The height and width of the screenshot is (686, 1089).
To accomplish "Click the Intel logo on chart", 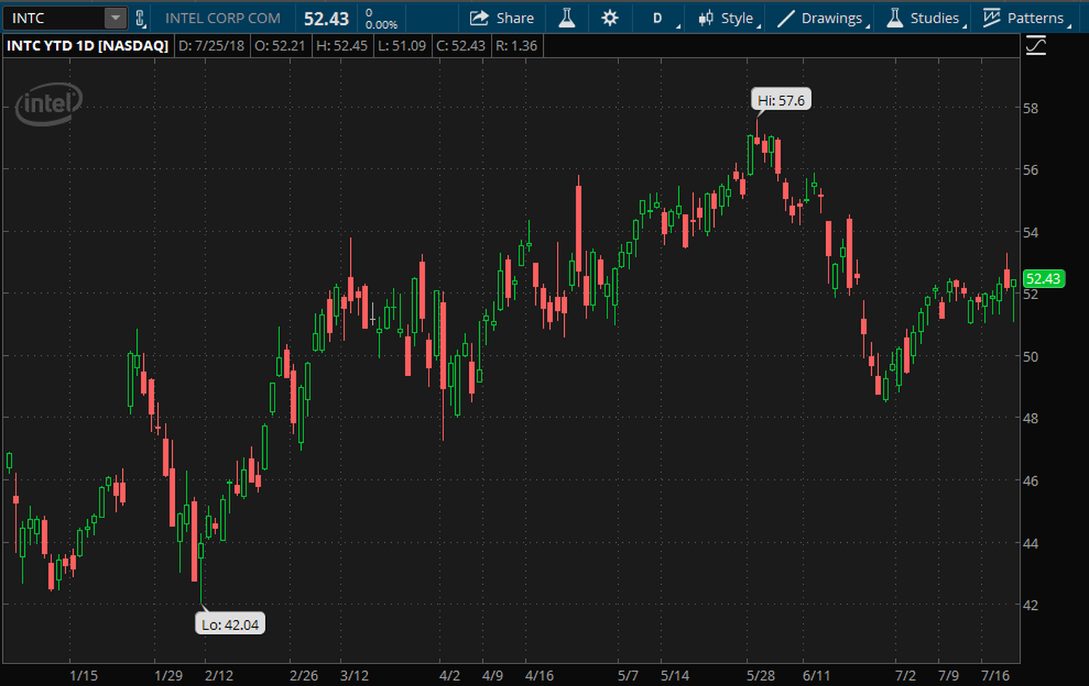I will [49, 103].
